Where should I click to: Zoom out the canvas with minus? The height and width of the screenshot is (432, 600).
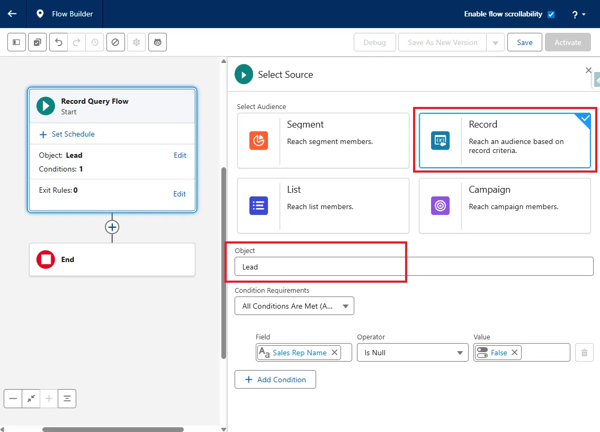click(x=13, y=399)
